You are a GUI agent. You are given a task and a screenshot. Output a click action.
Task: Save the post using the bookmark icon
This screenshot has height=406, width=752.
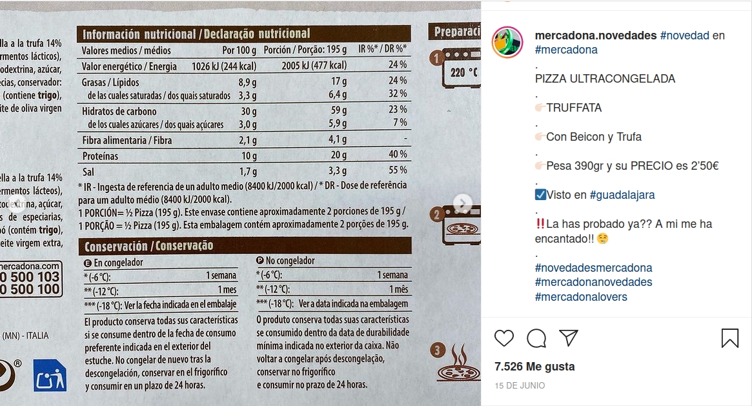tap(730, 338)
